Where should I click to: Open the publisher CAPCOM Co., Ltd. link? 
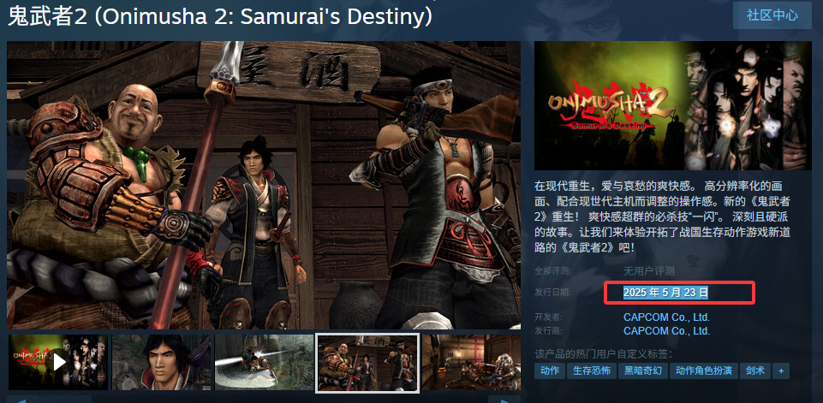coord(666,331)
